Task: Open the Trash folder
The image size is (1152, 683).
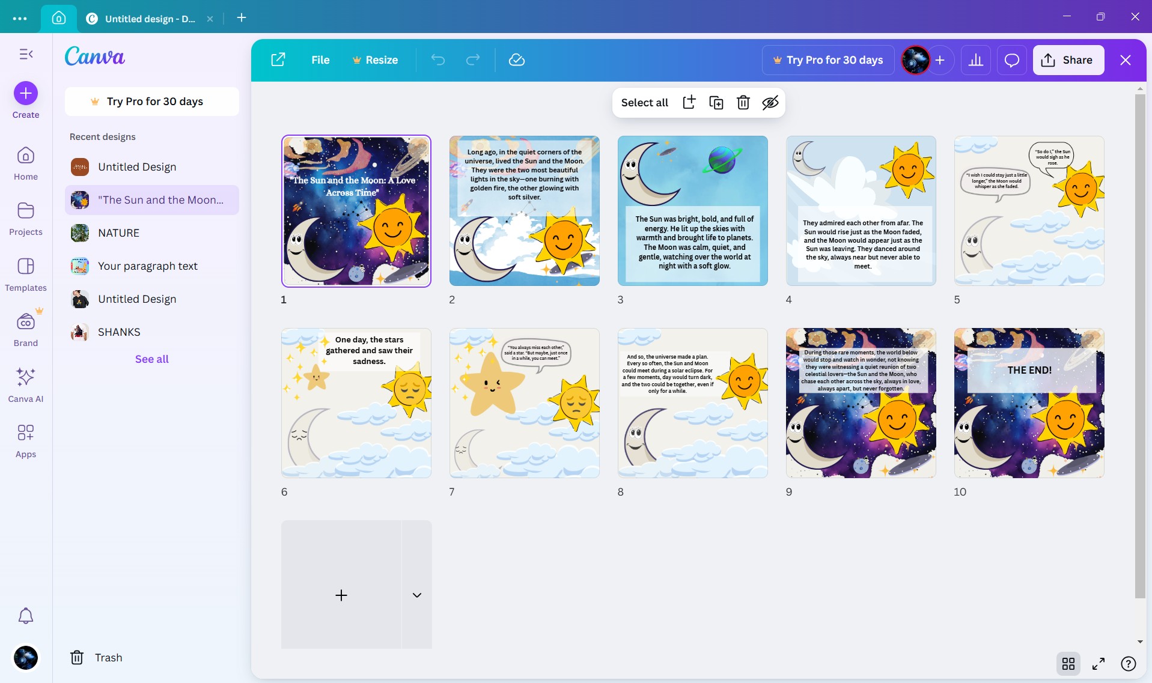Action: 96,658
